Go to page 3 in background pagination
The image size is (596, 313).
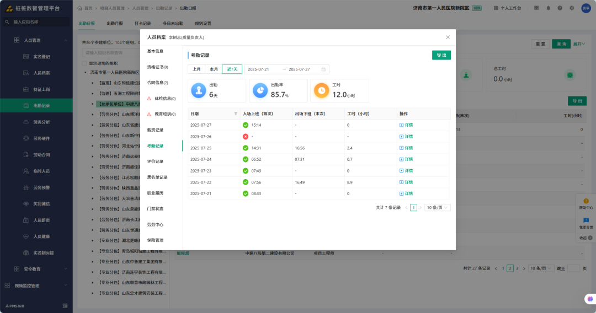[517, 268]
